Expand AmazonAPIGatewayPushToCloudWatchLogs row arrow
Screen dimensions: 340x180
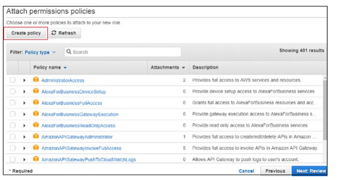(x=24, y=160)
